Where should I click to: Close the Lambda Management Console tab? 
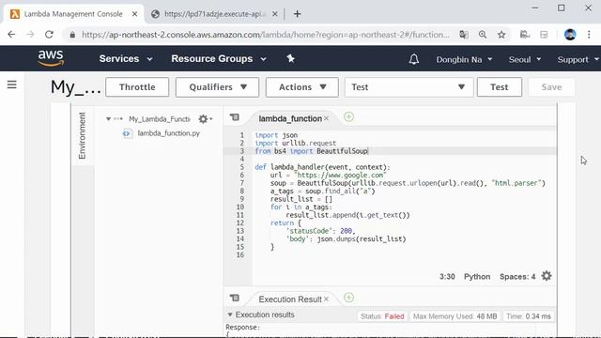134,14
